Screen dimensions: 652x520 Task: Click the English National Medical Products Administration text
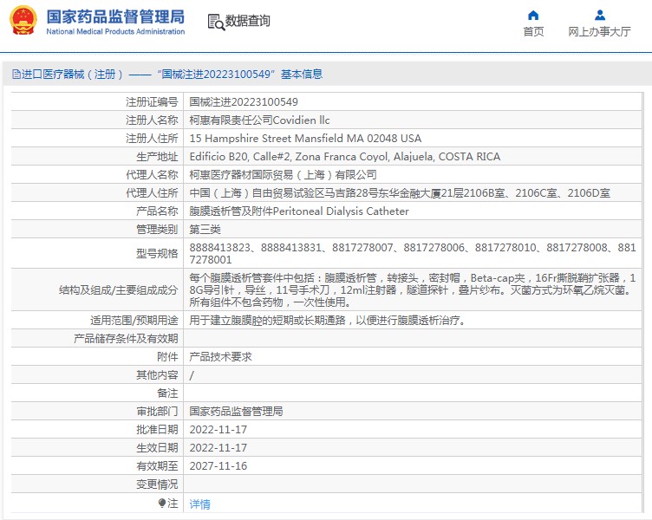(x=115, y=31)
